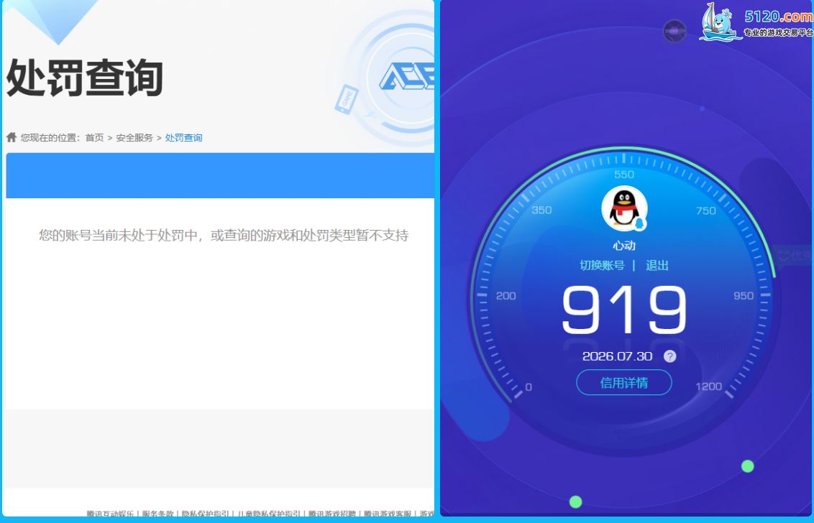Open the 腾讯游戏招聘 footer link
The height and width of the screenshot is (523, 814).
coord(332,514)
